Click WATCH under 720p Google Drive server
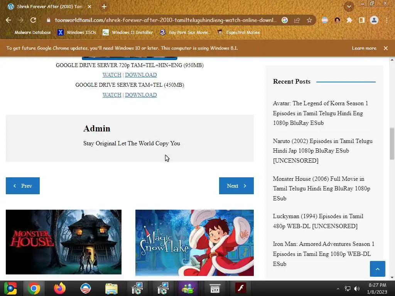395x296 pixels. point(112,75)
